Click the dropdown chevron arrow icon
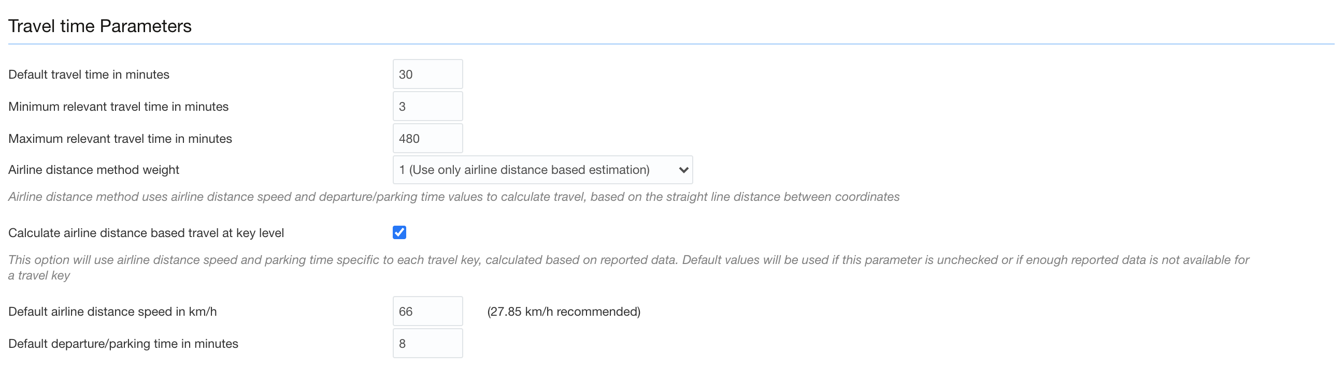The width and height of the screenshot is (1344, 382). 684,169
